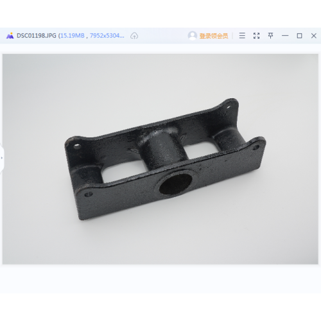Expand the left side panel arrow
The image size is (321, 321).
tap(2, 158)
